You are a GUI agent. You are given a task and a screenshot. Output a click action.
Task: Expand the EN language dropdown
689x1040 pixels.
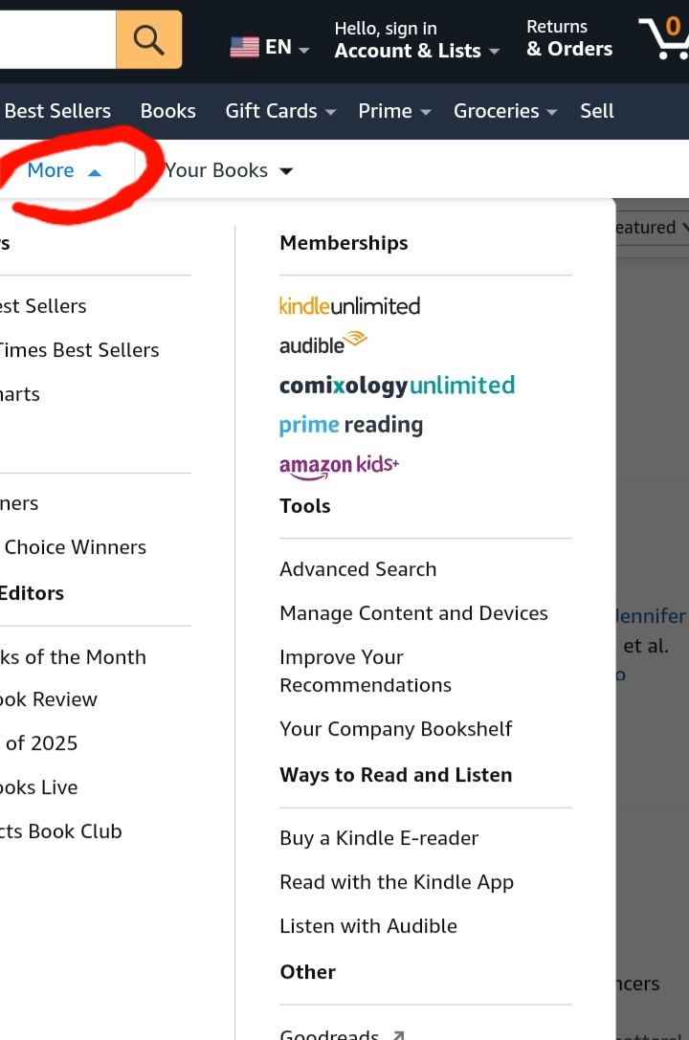[x=287, y=47]
